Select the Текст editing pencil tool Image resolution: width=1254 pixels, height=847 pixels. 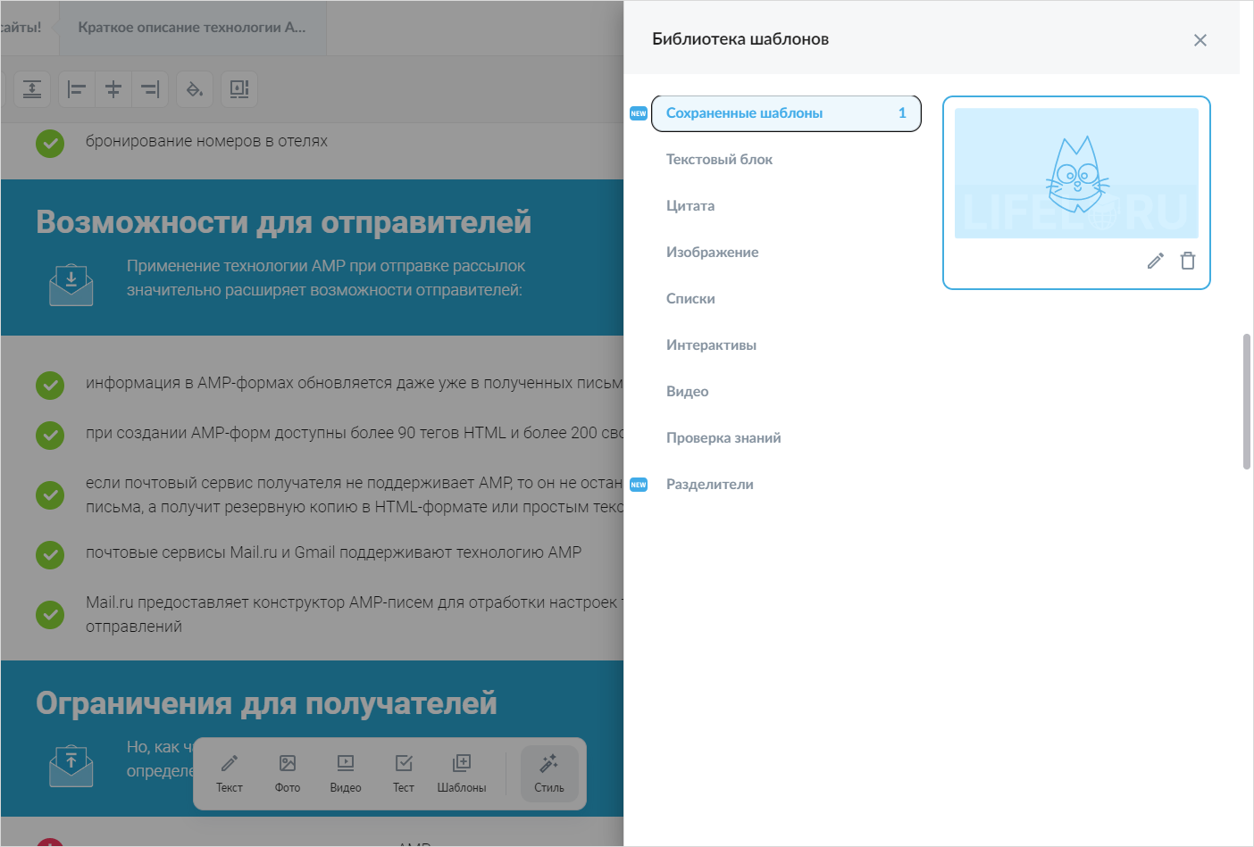point(229,770)
